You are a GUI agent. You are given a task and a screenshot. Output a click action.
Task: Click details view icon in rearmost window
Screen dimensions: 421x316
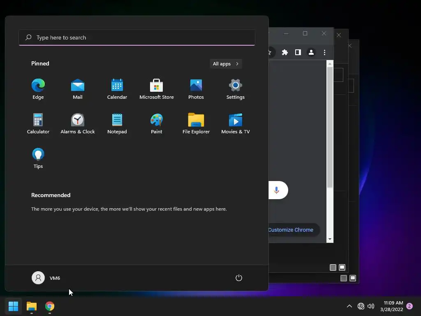click(344, 278)
